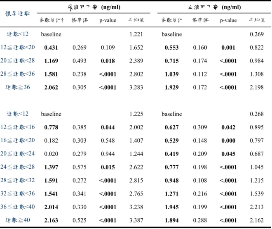Click the 24≦週數<28 row label
The image size is (272, 229).
coord(18,167)
